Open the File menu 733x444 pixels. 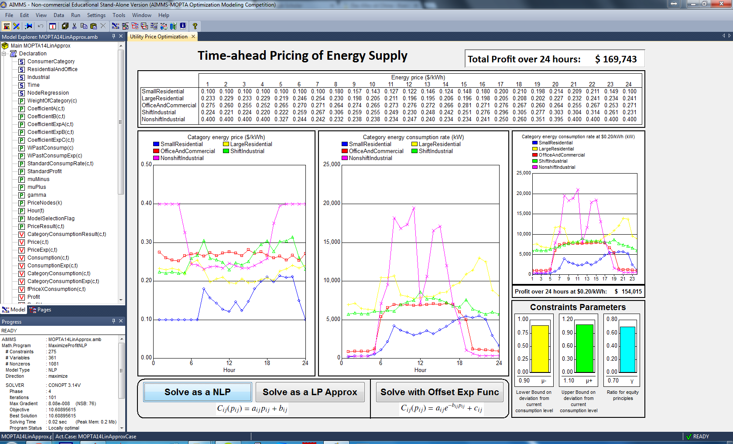[x=9, y=15]
